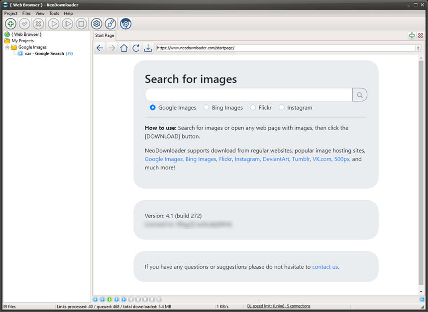Follow the Instagram hyperlink in the description

(x=247, y=159)
